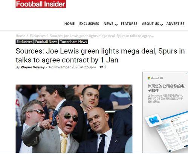Click the breadcrumb current article title
This screenshot has height=154, width=188.
102,36
